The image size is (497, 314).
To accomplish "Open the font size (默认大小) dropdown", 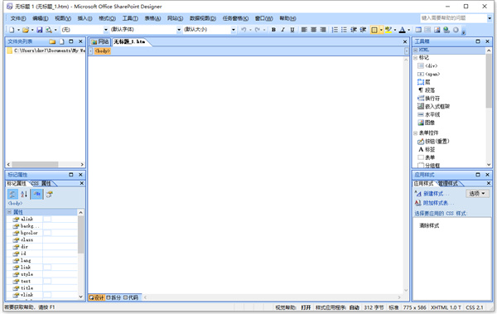I will click(x=234, y=30).
